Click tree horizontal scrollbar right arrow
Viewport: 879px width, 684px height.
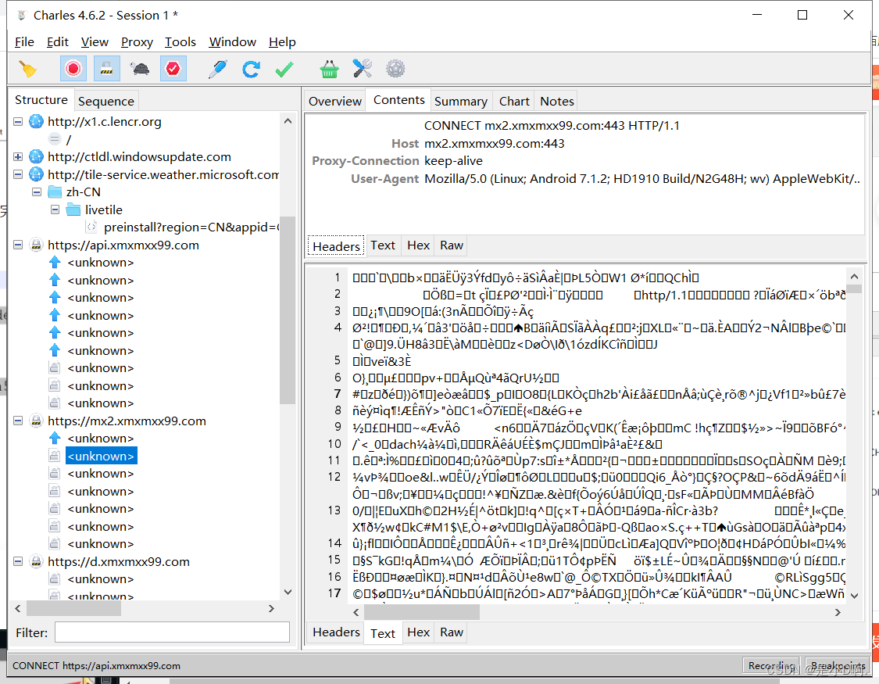[271, 608]
